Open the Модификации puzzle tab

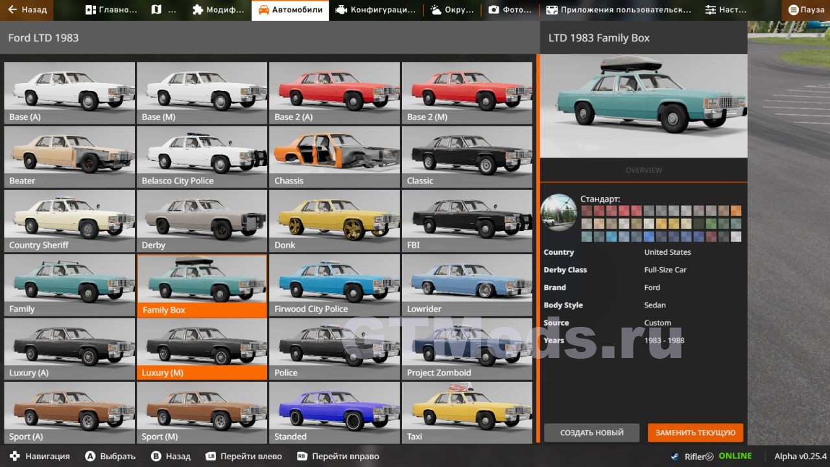[x=219, y=10]
